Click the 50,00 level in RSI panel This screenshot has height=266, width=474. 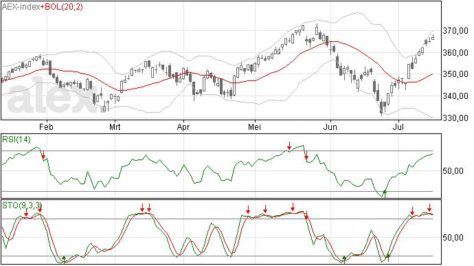[x=453, y=171]
